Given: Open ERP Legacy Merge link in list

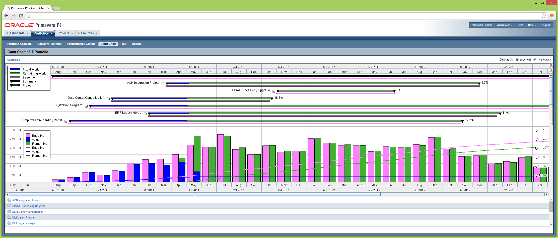Looking at the screenshot, I should pyautogui.click(x=24, y=223).
